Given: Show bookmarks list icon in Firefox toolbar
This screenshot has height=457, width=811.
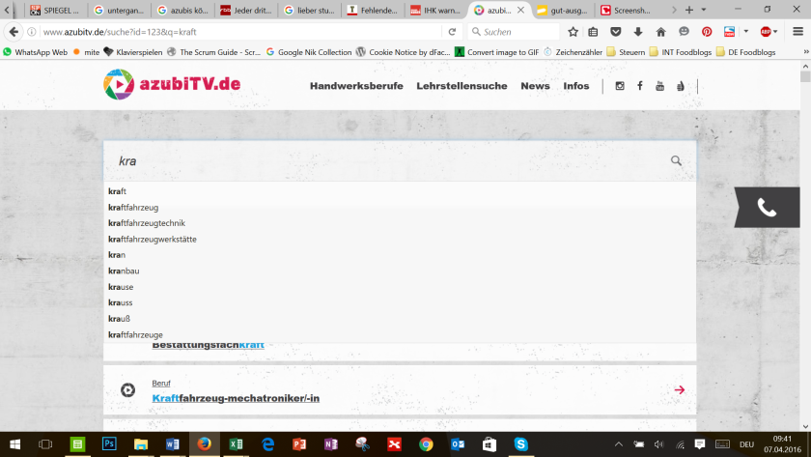Looking at the screenshot, I should (x=593, y=32).
